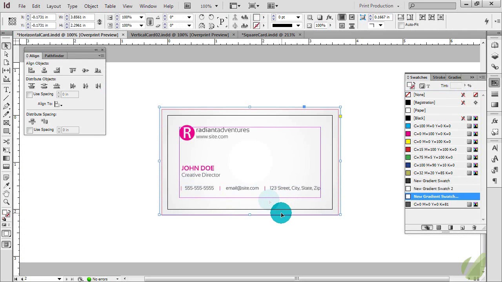Open Bridge via the Br icon

pos(187,6)
